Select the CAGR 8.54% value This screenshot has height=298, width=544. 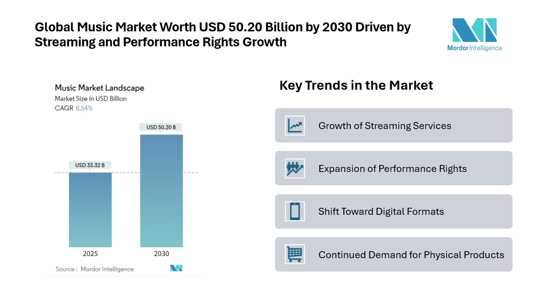tap(84, 108)
